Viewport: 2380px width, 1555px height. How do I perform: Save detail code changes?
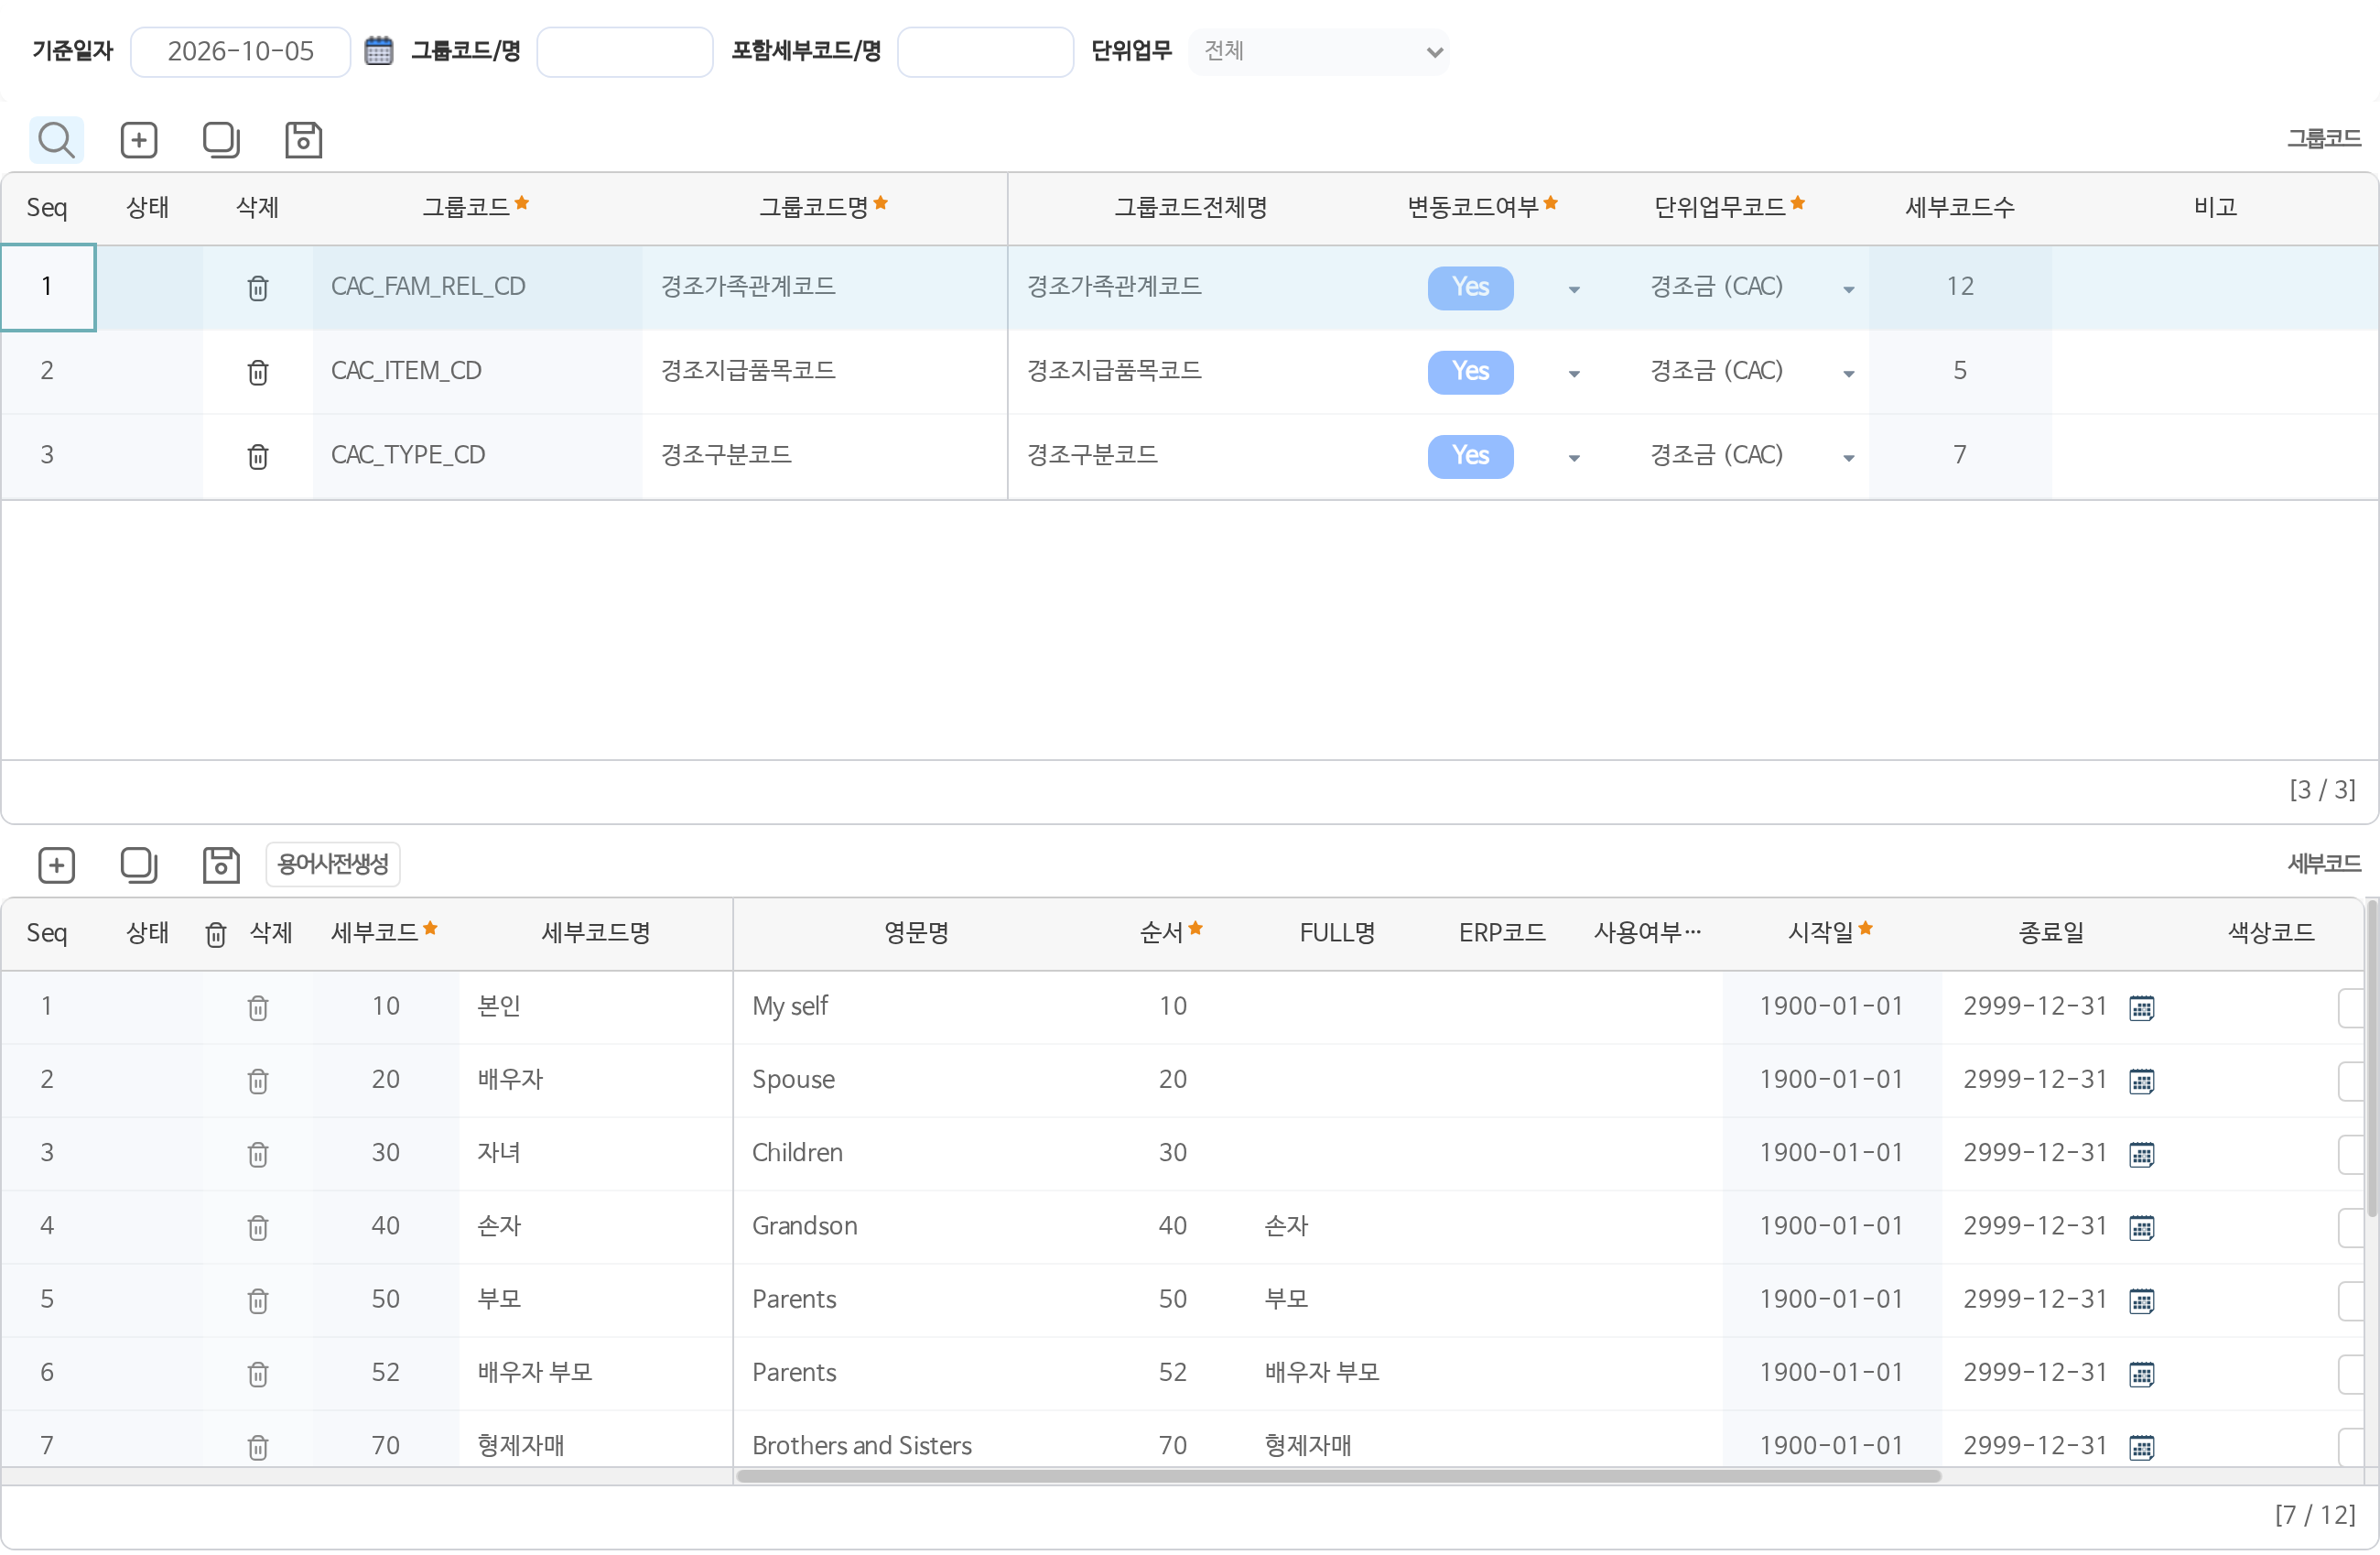(221, 865)
